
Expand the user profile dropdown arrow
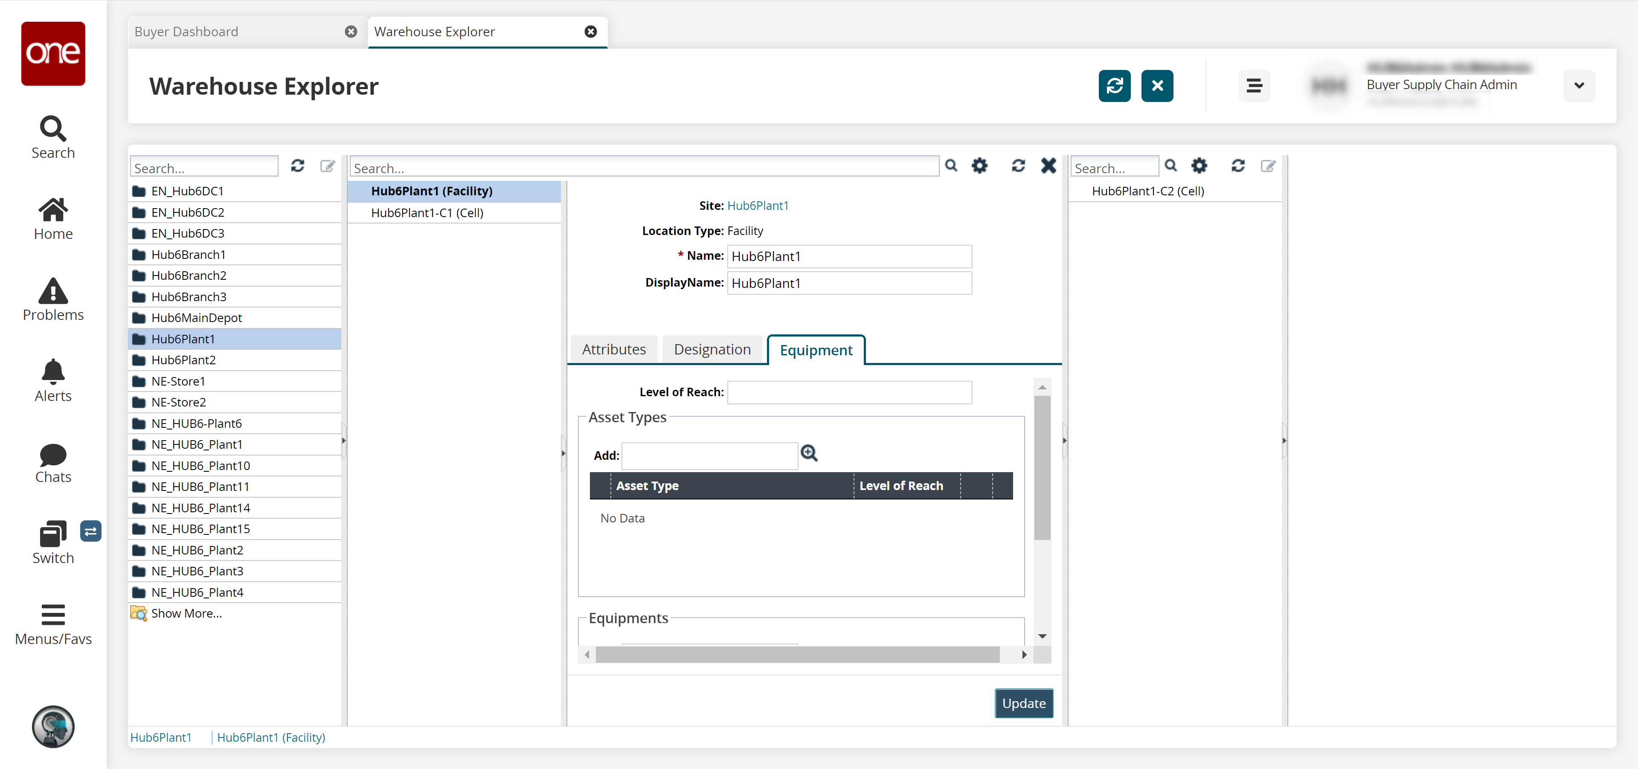[1579, 86]
